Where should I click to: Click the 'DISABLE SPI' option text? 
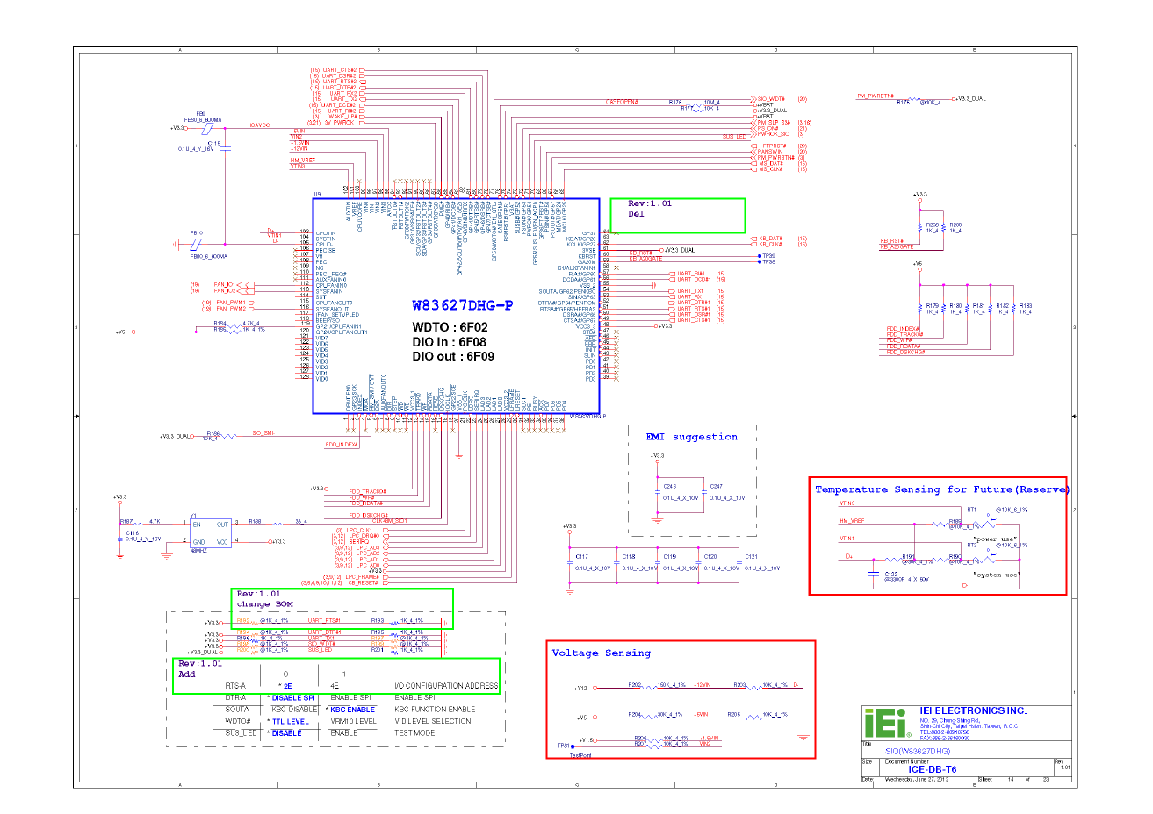pos(293,698)
